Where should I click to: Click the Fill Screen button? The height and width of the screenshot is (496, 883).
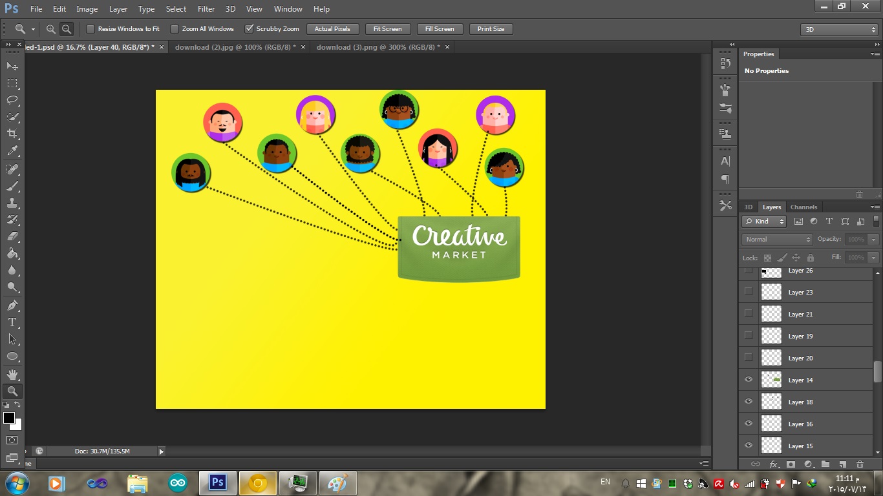pyautogui.click(x=440, y=29)
